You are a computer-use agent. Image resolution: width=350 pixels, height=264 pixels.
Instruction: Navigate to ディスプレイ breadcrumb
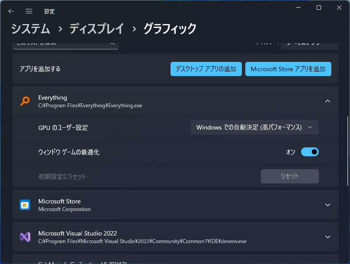coord(97,29)
